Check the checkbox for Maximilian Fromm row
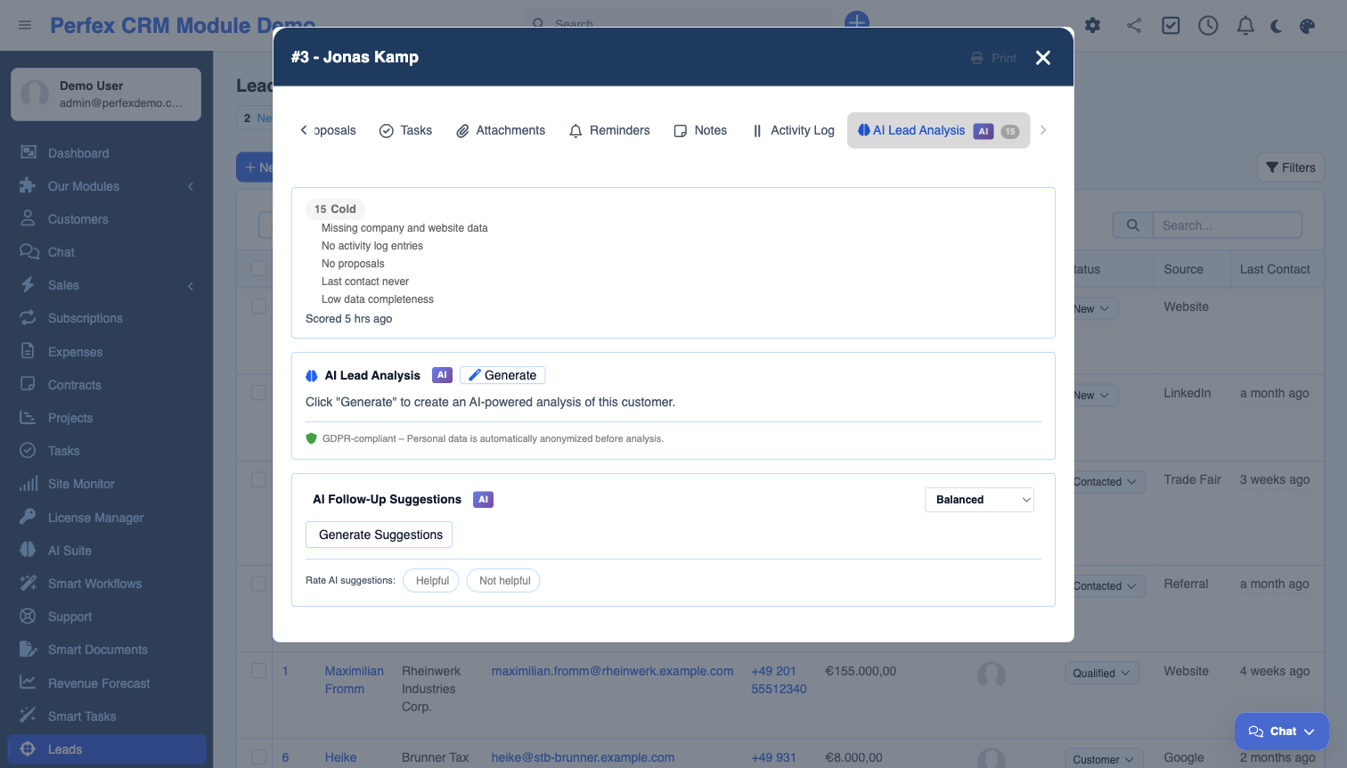 click(x=259, y=671)
